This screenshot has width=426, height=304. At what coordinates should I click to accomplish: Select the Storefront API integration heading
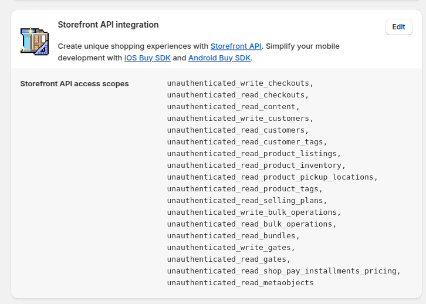108,25
